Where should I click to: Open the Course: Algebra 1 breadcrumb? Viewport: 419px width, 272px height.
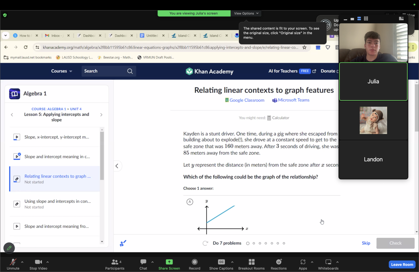49,109
